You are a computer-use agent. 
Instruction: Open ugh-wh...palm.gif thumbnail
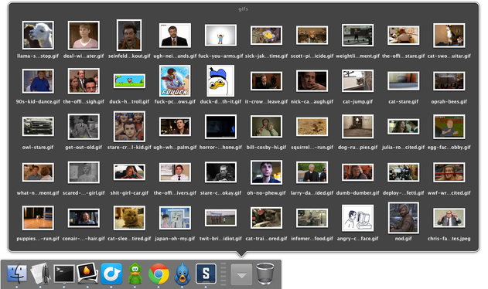[175, 126]
